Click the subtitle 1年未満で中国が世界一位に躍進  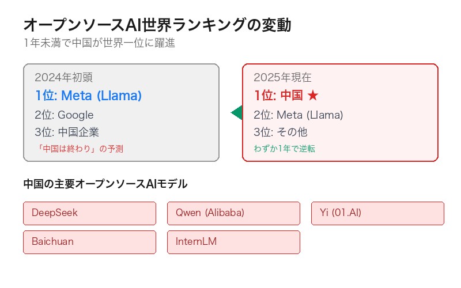[x=99, y=43]
